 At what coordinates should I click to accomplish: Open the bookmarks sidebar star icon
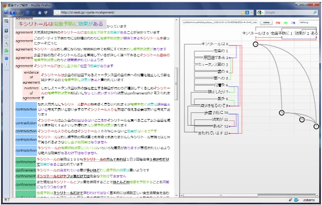[6, 31]
